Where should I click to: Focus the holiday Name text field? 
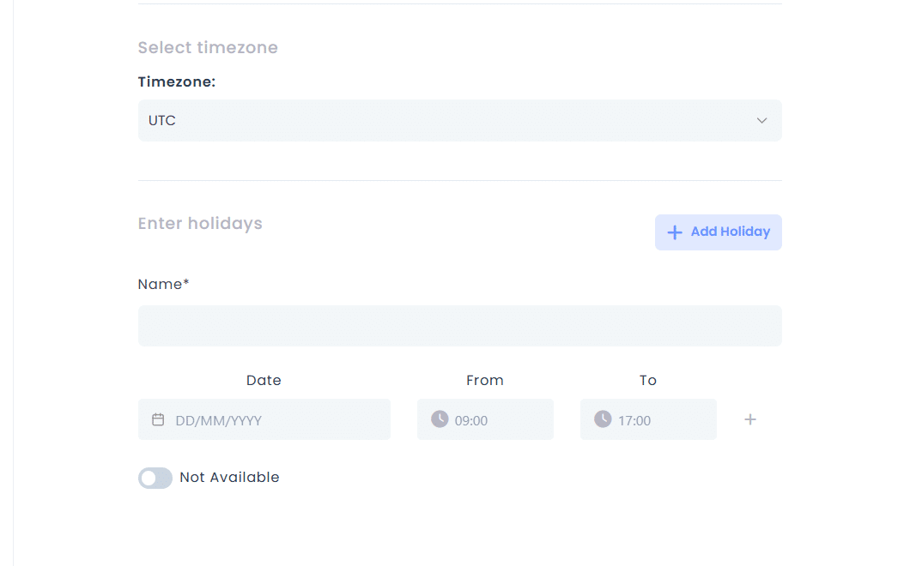tap(459, 326)
